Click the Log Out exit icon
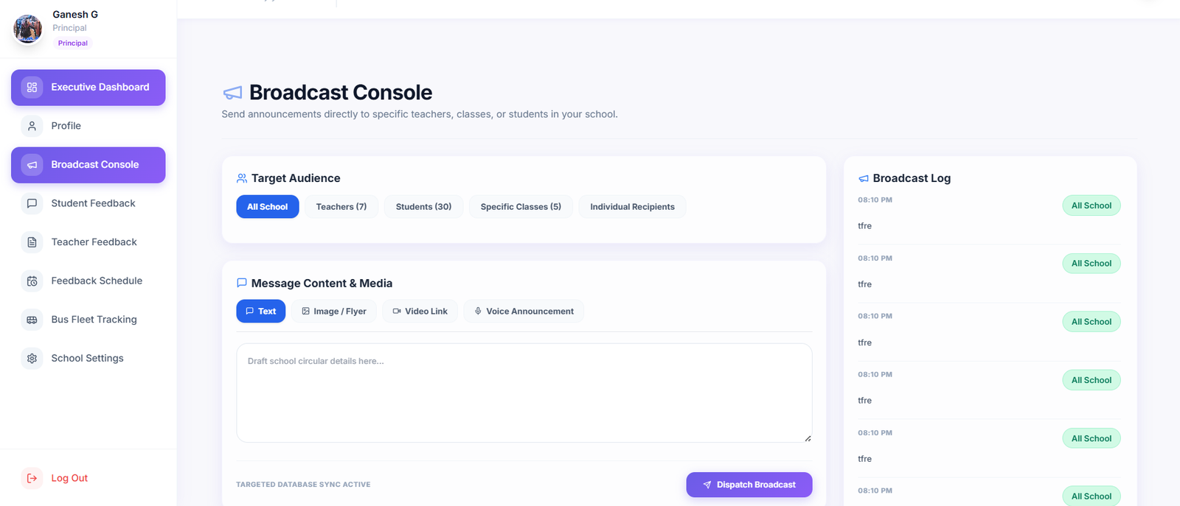The height and width of the screenshot is (506, 1180). coord(32,478)
